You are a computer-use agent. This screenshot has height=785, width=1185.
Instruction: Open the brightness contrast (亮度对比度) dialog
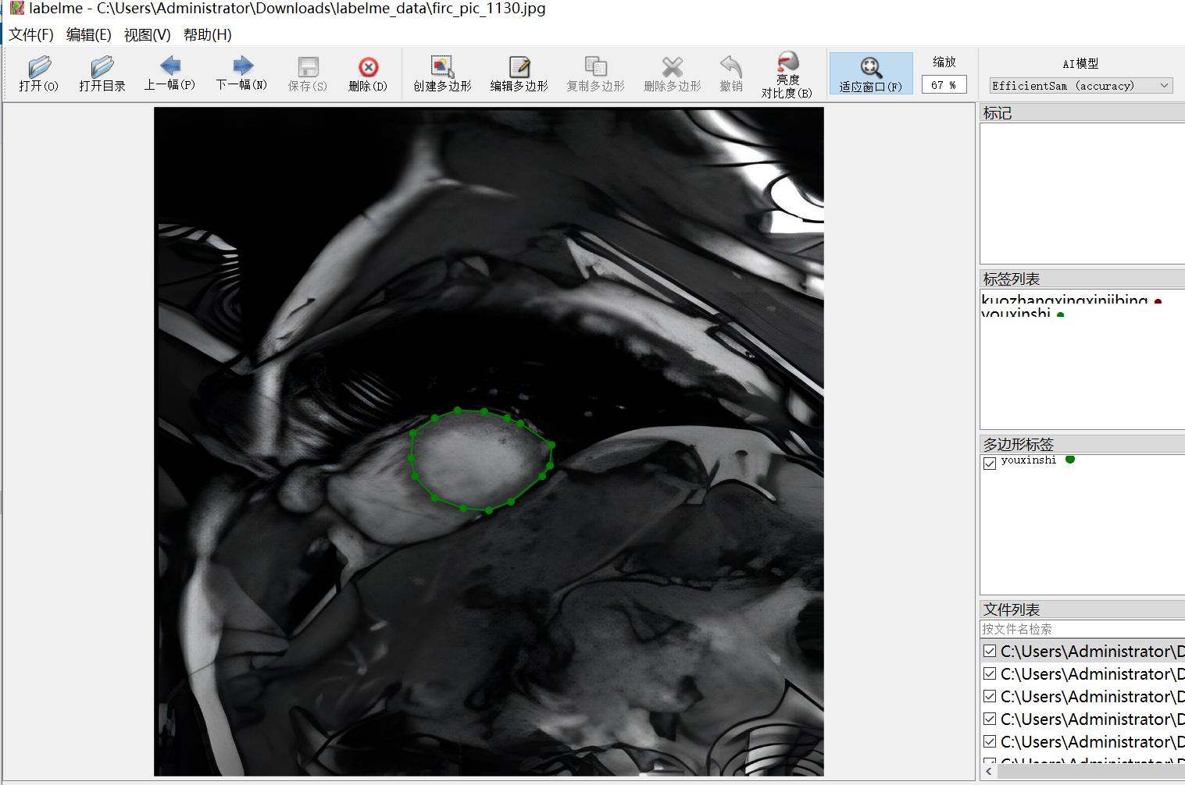click(x=787, y=74)
